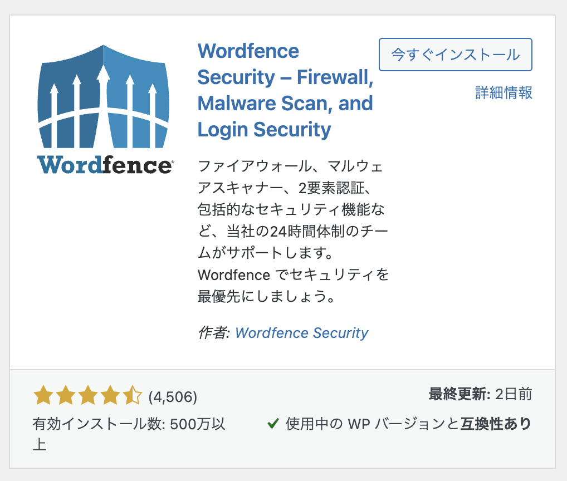This screenshot has width=567, height=481.
Task: Click the 有効インストール数 500万以上 text
Action: [129, 434]
